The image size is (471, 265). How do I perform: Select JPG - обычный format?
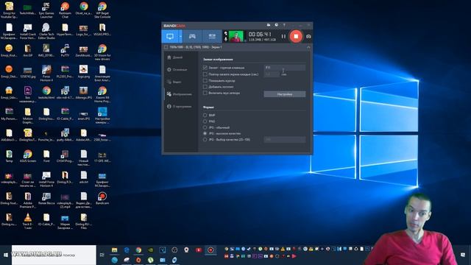(x=205, y=127)
